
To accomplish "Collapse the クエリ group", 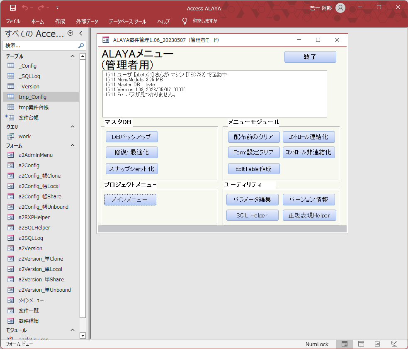I will 73,127.
